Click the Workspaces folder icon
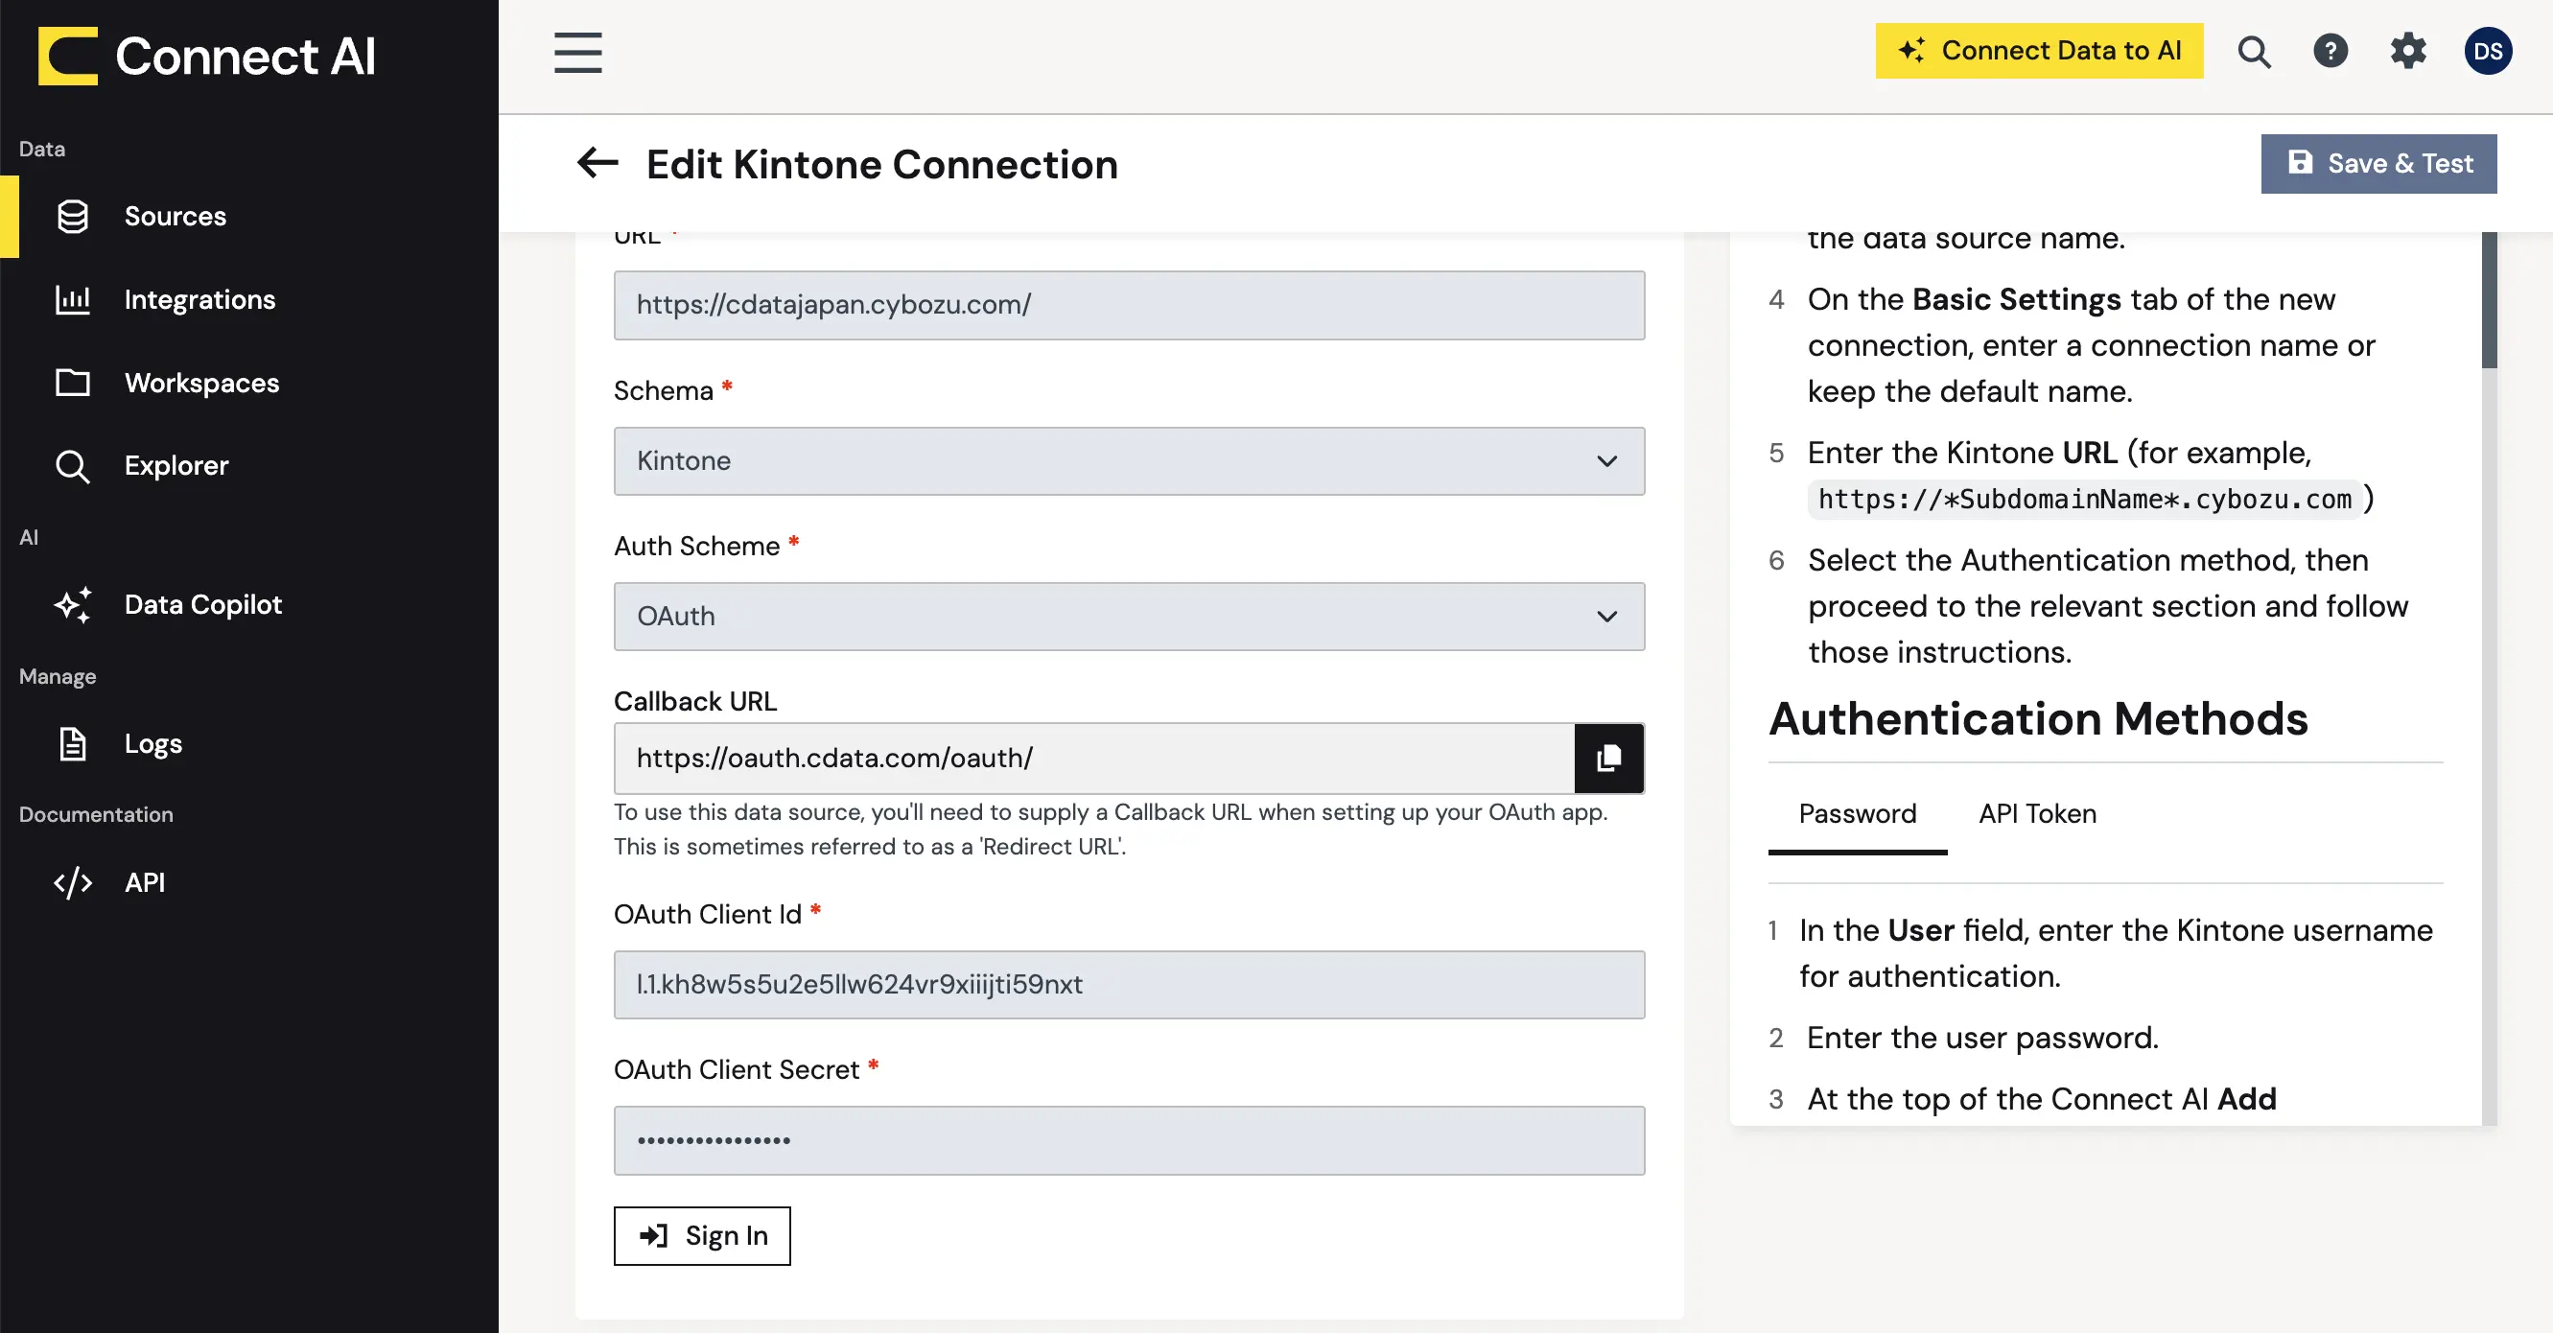2553x1333 pixels. coord(72,383)
